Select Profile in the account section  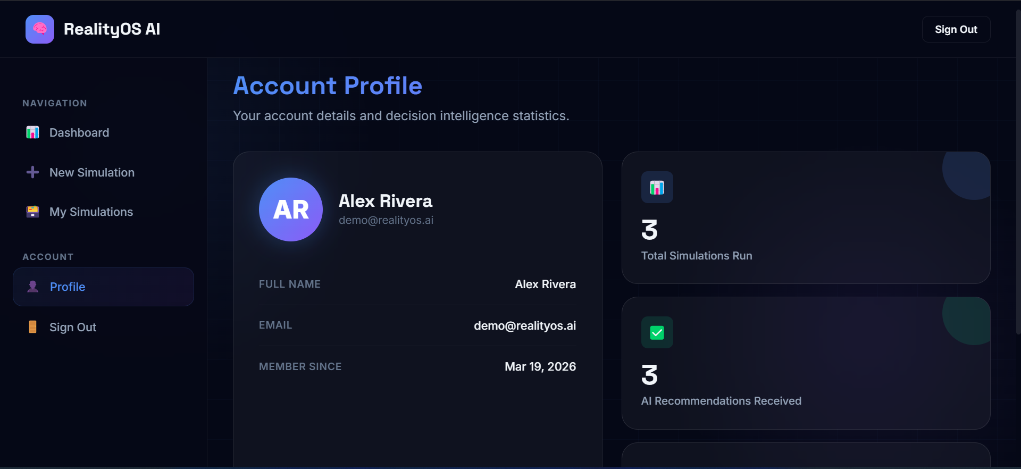(x=103, y=287)
